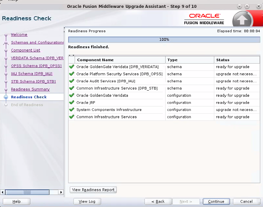Click right arrow of sidebar horizontal scrollbar
This screenshot has width=263, height=207.
61,192
